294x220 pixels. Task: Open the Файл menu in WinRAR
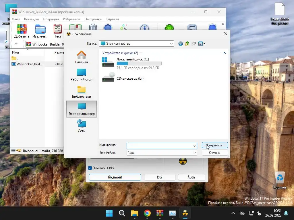pos(16,19)
